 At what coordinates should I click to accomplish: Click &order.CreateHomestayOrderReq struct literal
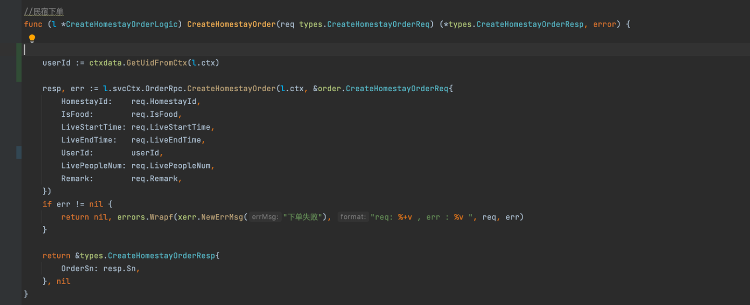click(381, 89)
